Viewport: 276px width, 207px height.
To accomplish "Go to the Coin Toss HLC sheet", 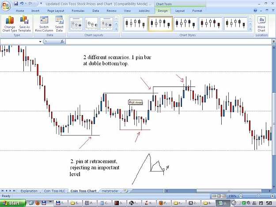I will (x=55, y=191).
